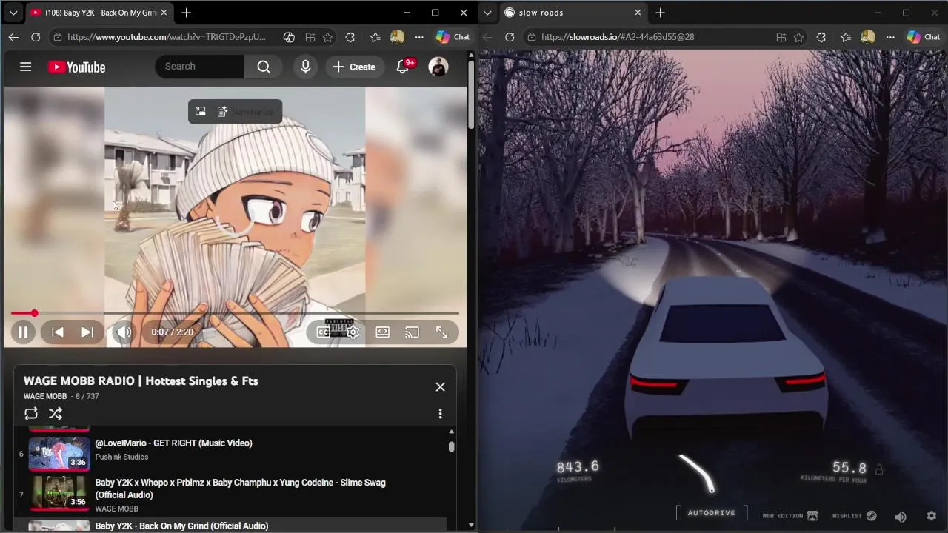
Task: Mute the Slow Roads game sound
Action: [901, 517]
